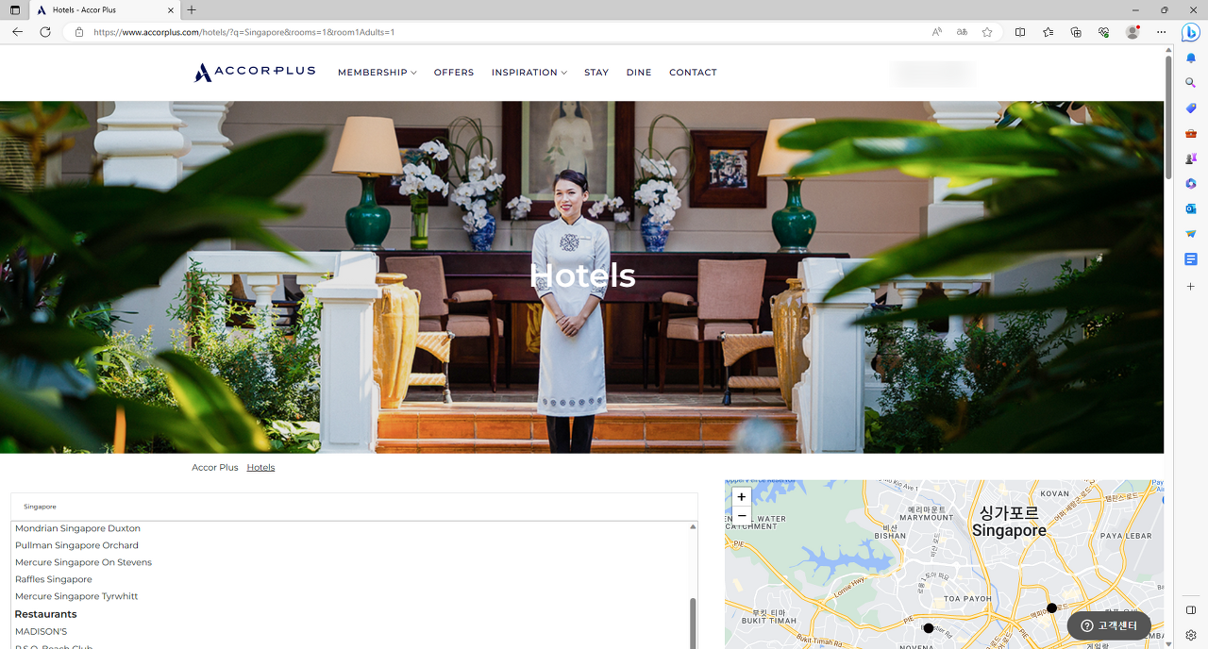
Task: Select Raffles Singapore suggestion
Action: coord(54,579)
